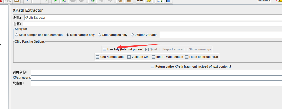The width and height of the screenshot is (282, 109).
Task: Click the 引用名称 input field
Action: 156,72
